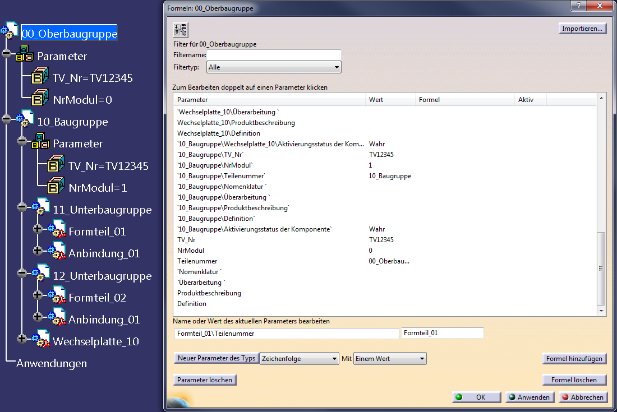Open the Einem Wert dropdown
617x412 pixels.
tap(390, 359)
